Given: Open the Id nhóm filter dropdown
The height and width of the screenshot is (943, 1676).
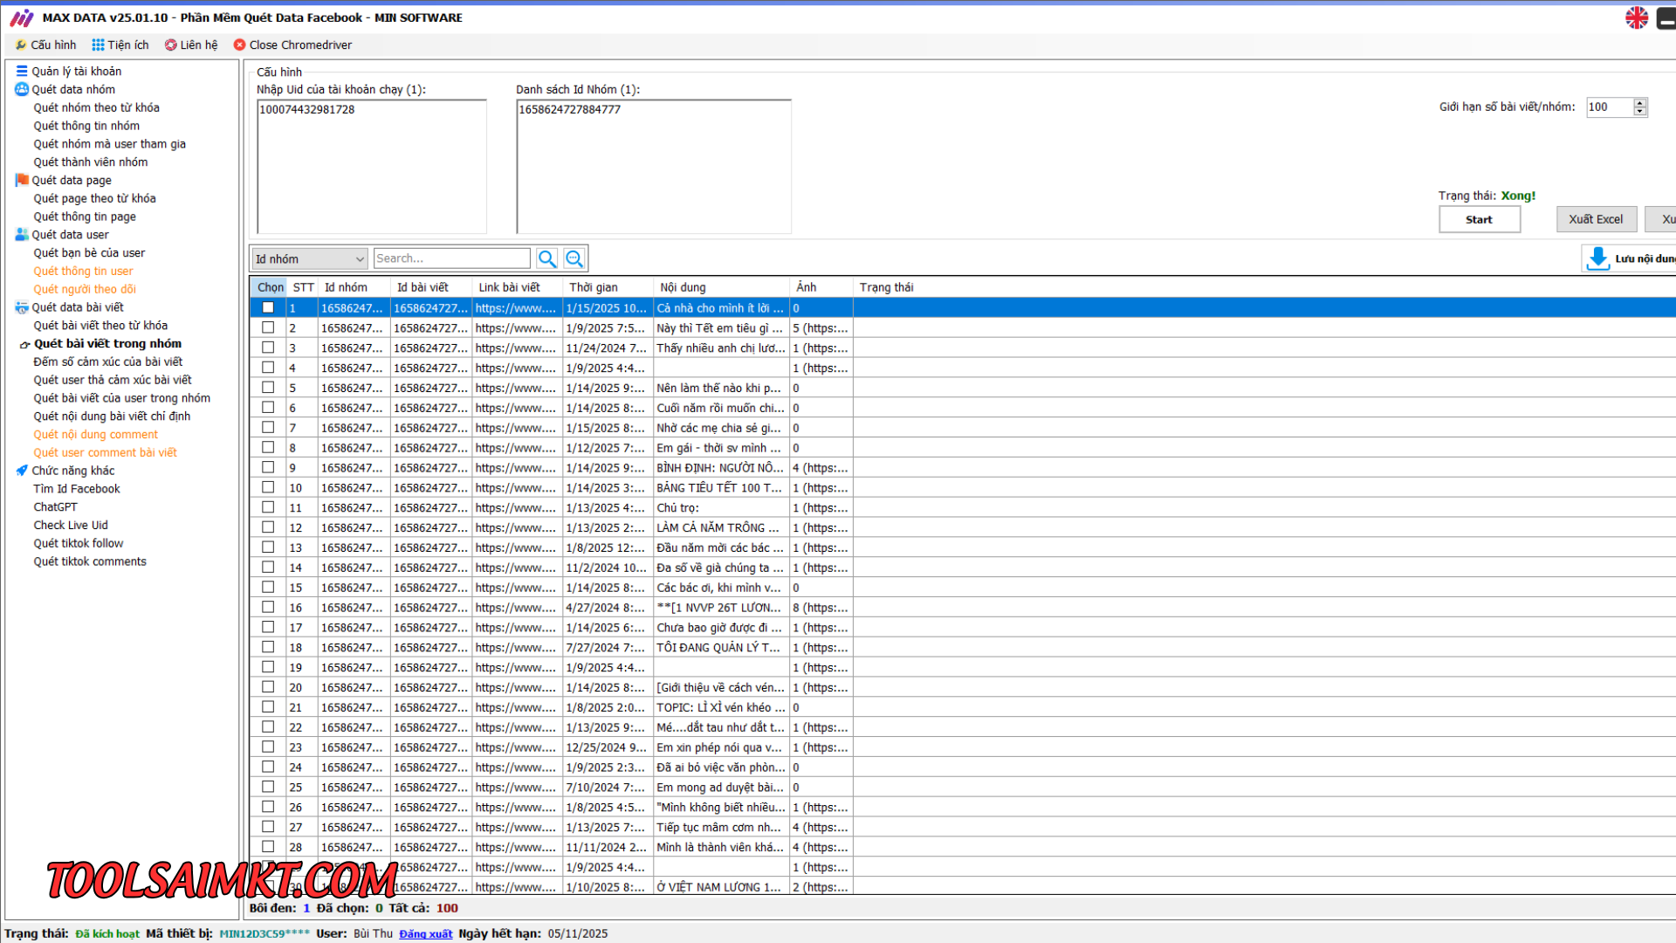Looking at the screenshot, I should [x=309, y=259].
